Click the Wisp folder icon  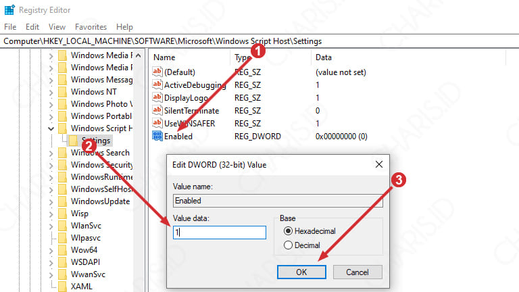(62, 214)
